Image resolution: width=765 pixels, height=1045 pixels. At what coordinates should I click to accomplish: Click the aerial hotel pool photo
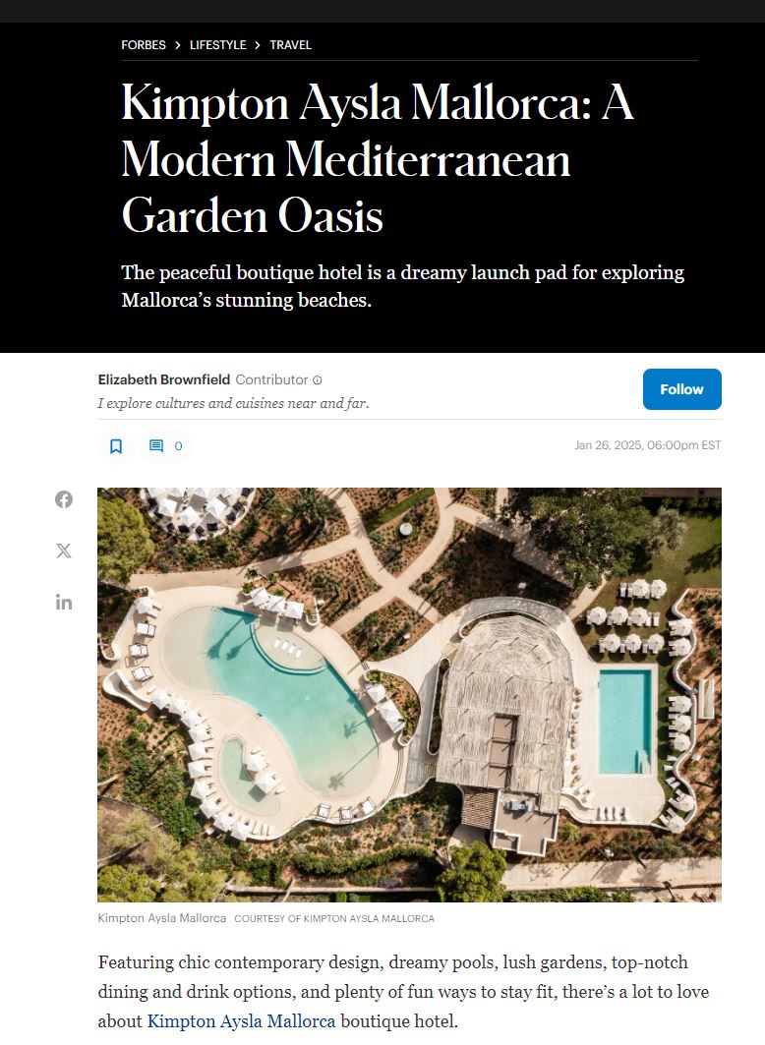click(409, 694)
